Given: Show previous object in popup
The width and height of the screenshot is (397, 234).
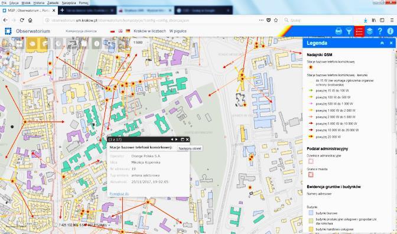Looking at the screenshot, I should pos(172,139).
